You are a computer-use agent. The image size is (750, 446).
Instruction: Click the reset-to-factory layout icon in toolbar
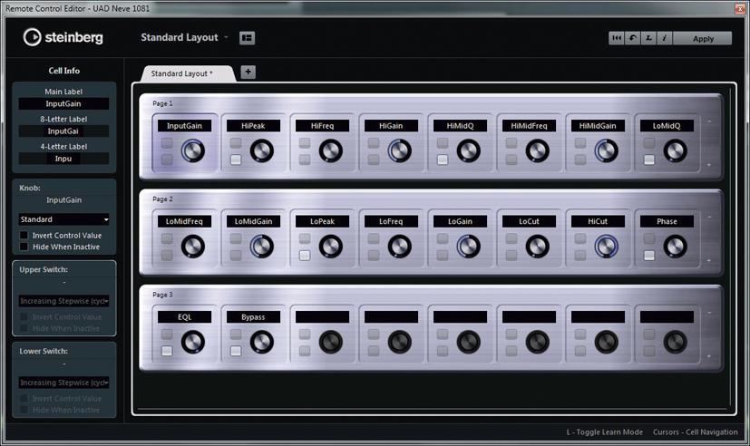[617, 38]
